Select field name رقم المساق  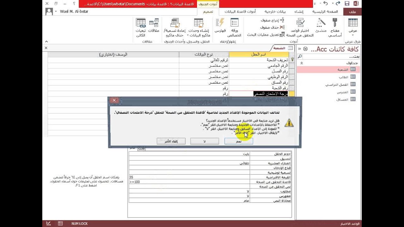point(259,83)
